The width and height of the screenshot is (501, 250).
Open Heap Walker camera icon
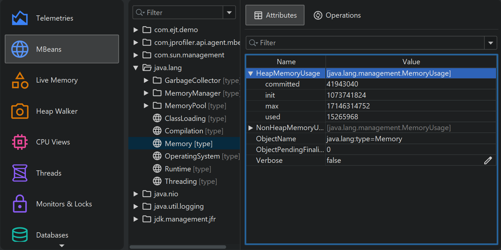tap(20, 111)
